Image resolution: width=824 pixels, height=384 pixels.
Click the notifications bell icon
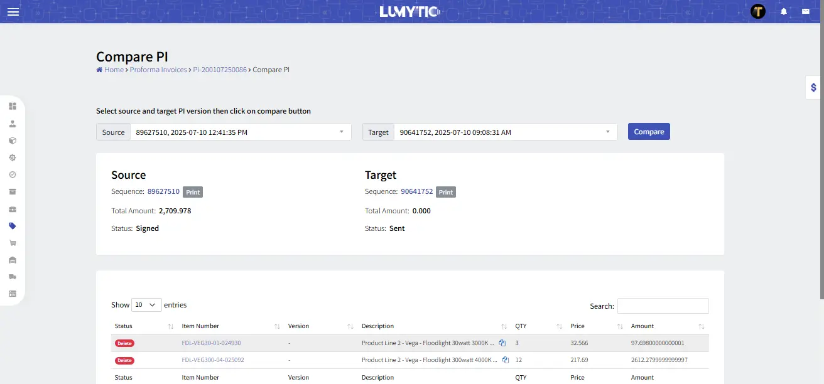tap(784, 11)
